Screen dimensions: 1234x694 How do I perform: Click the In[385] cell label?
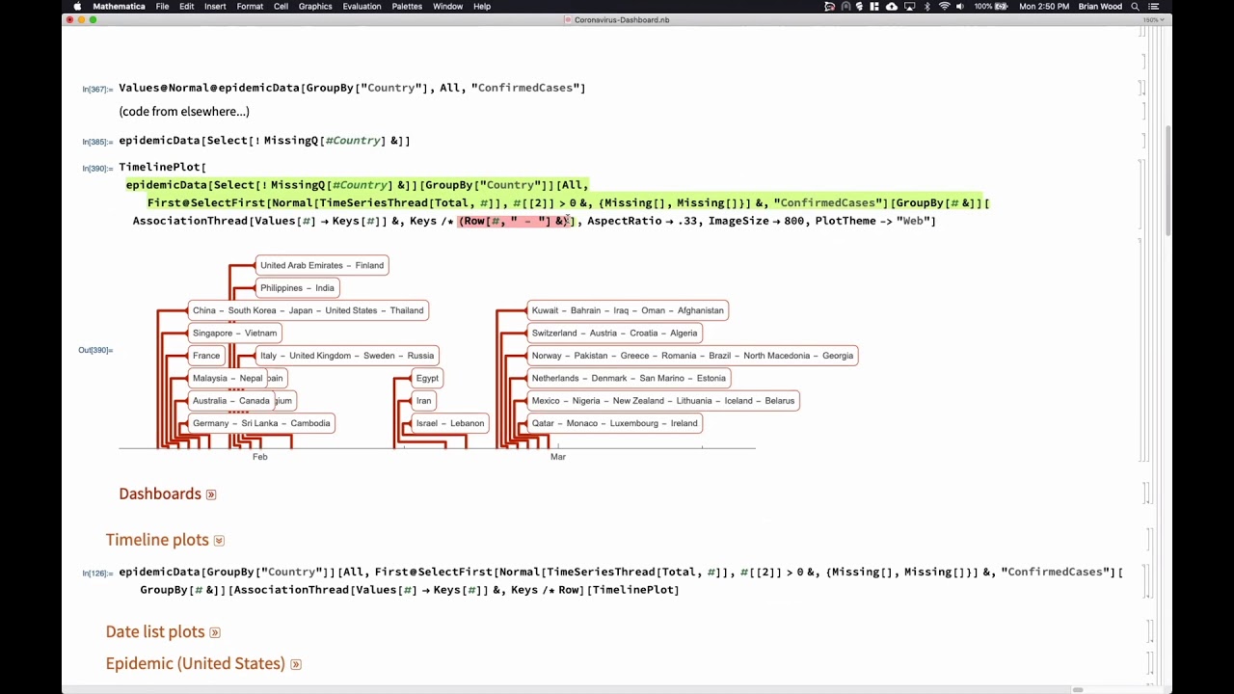point(97,142)
